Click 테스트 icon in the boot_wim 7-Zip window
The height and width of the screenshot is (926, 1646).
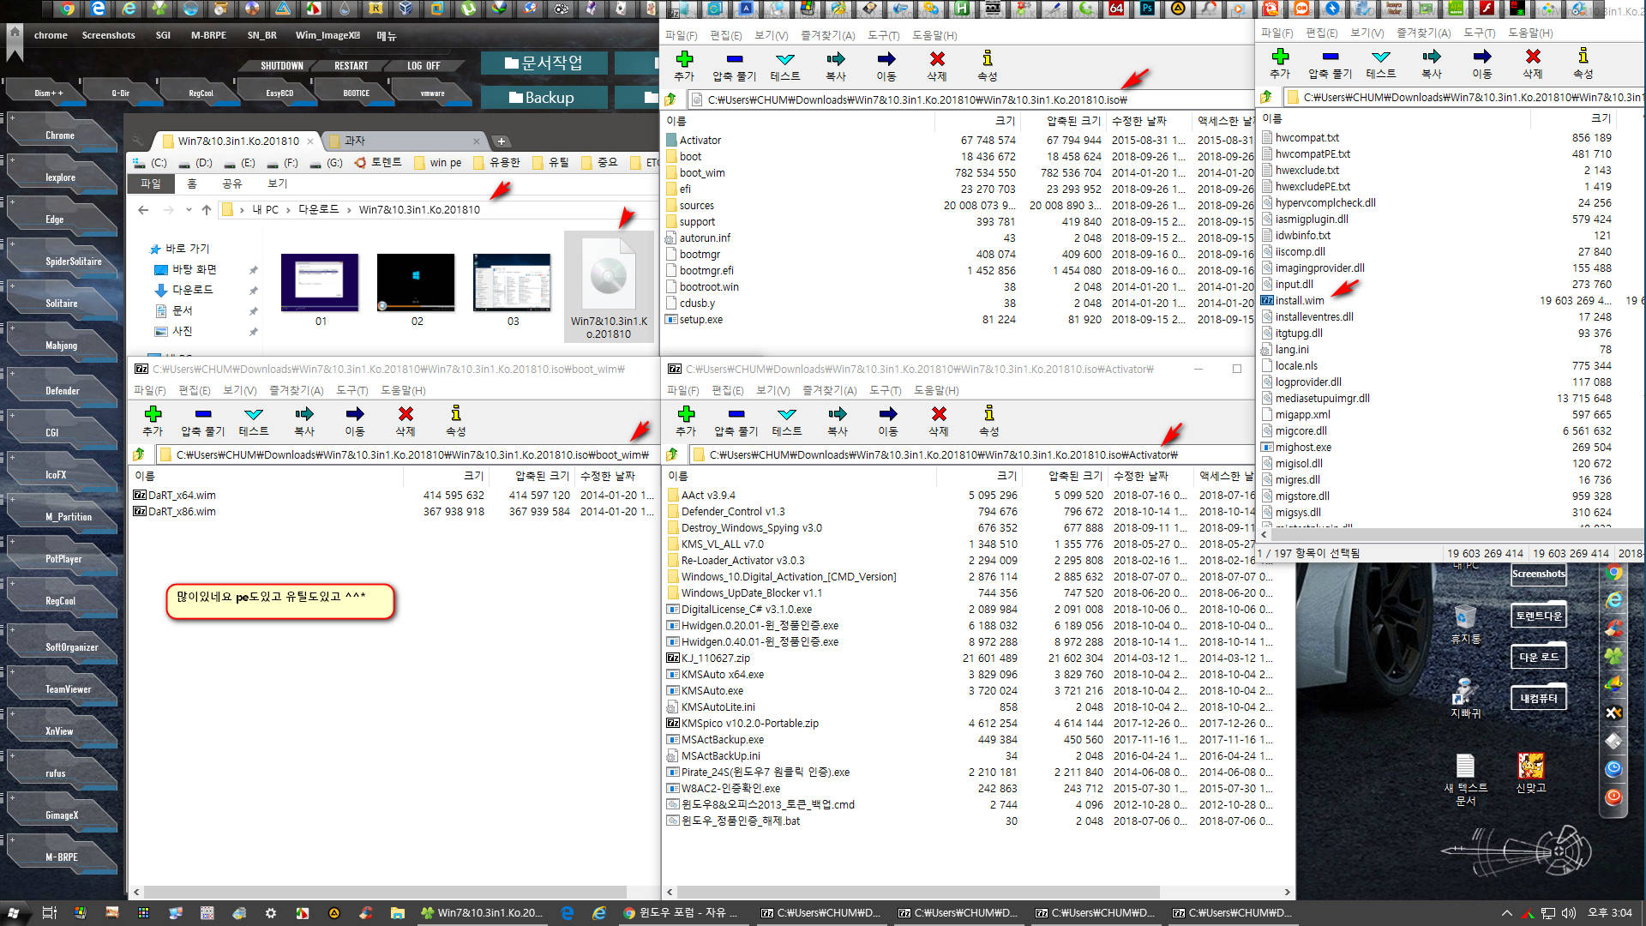pyautogui.click(x=254, y=414)
